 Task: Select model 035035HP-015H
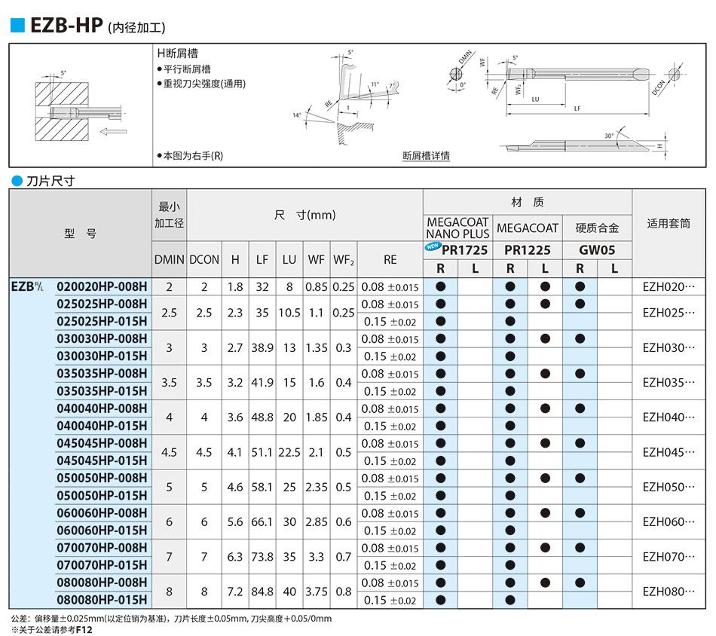(102, 391)
